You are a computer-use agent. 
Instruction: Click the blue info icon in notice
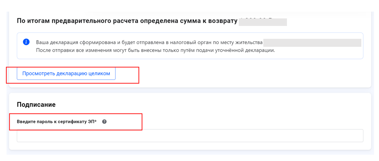pyautogui.click(x=26, y=42)
